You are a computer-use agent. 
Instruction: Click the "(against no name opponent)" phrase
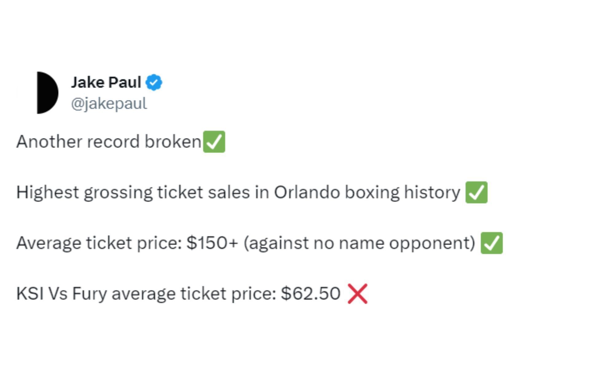click(x=360, y=243)
